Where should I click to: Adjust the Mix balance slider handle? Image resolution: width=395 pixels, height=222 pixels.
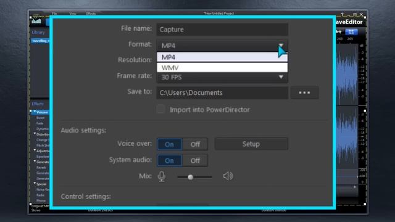191,177
